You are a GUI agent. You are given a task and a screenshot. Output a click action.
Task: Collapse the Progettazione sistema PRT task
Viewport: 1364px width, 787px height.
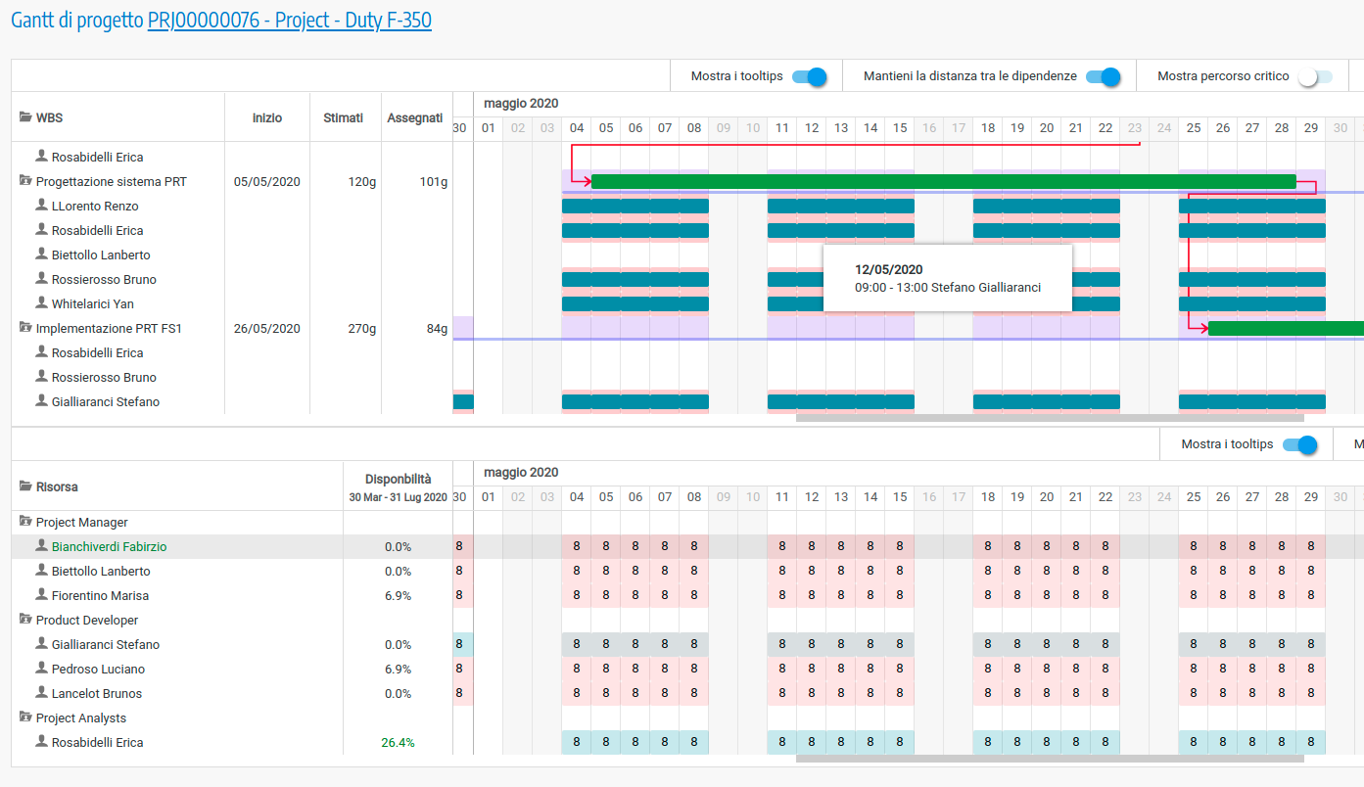tap(25, 181)
